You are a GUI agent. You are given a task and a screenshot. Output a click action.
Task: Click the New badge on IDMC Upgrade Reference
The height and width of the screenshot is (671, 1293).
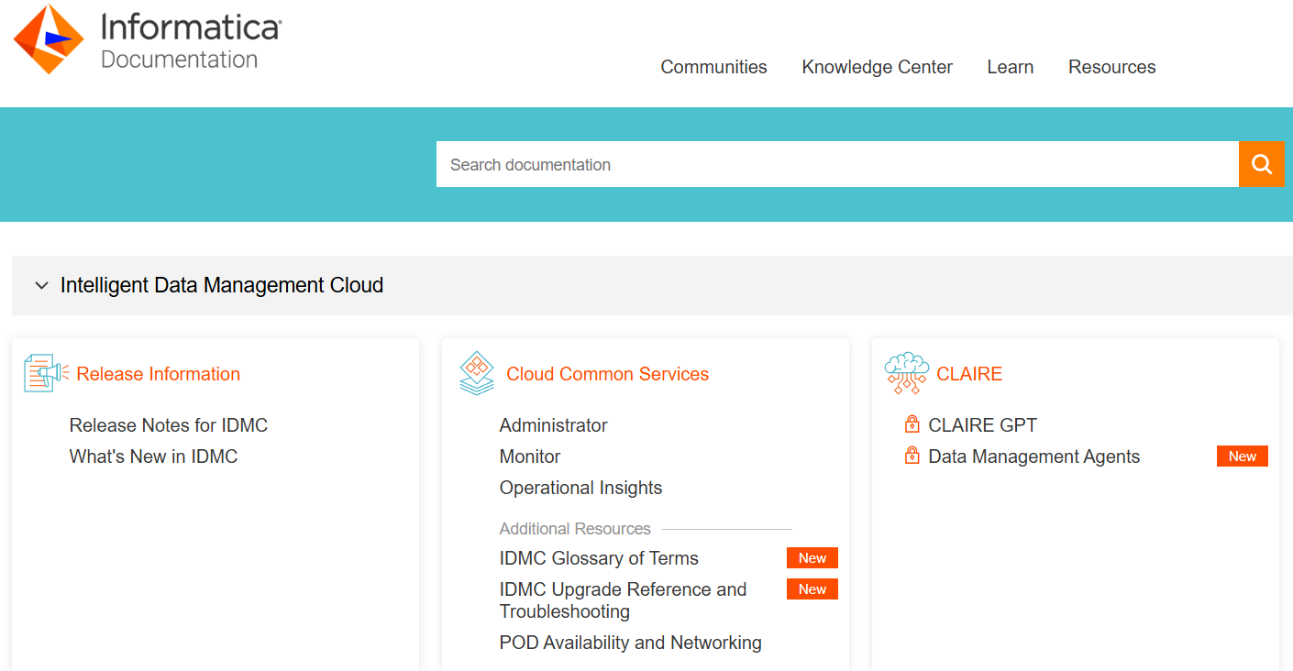[812, 588]
